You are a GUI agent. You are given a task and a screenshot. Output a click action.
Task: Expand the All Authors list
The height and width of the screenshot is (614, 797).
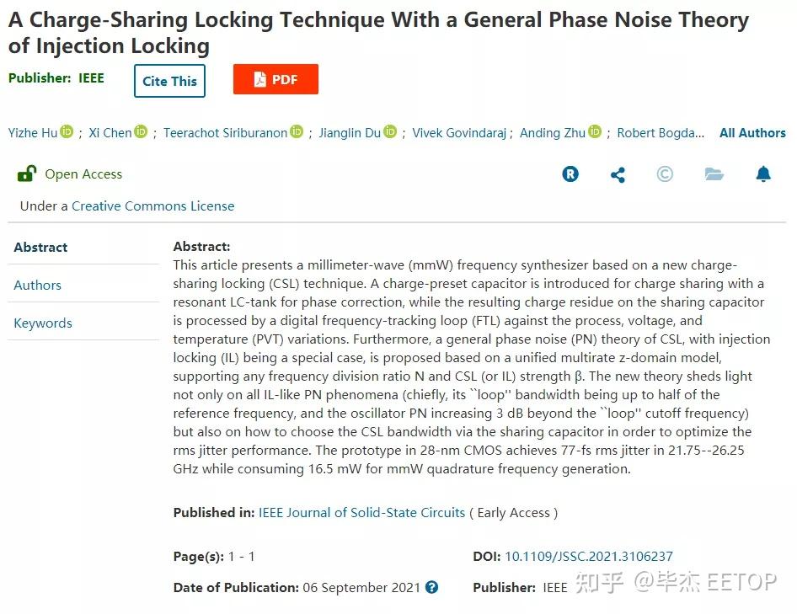[752, 133]
